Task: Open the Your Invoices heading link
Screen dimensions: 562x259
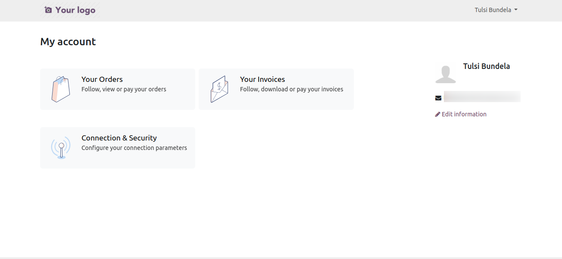Action: coord(262,79)
